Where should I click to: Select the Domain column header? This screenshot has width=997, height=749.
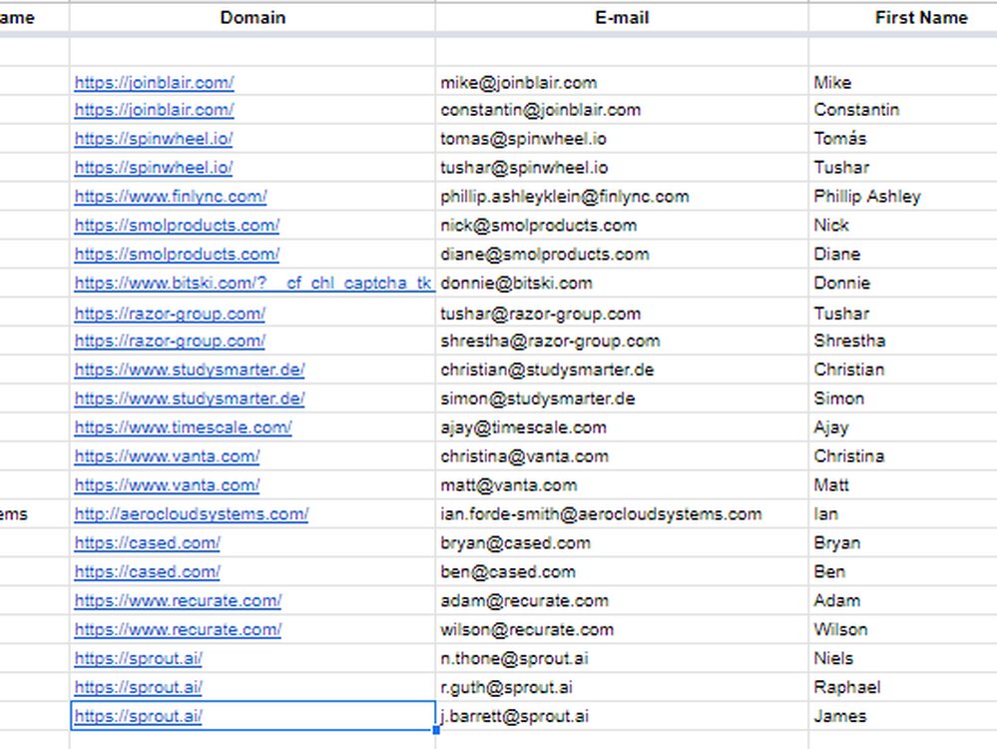point(252,17)
